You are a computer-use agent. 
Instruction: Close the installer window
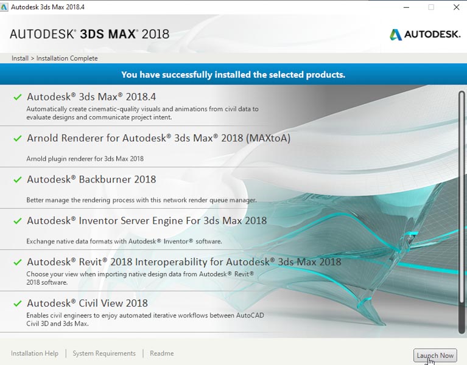click(x=456, y=7)
